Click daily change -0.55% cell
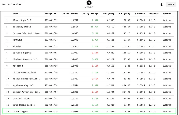This screenshot has height=115, width=179. click(x=95, y=79)
